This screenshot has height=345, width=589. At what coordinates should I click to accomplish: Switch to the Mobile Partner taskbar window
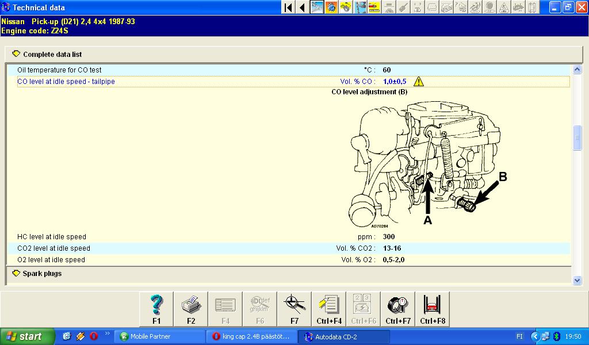click(159, 336)
